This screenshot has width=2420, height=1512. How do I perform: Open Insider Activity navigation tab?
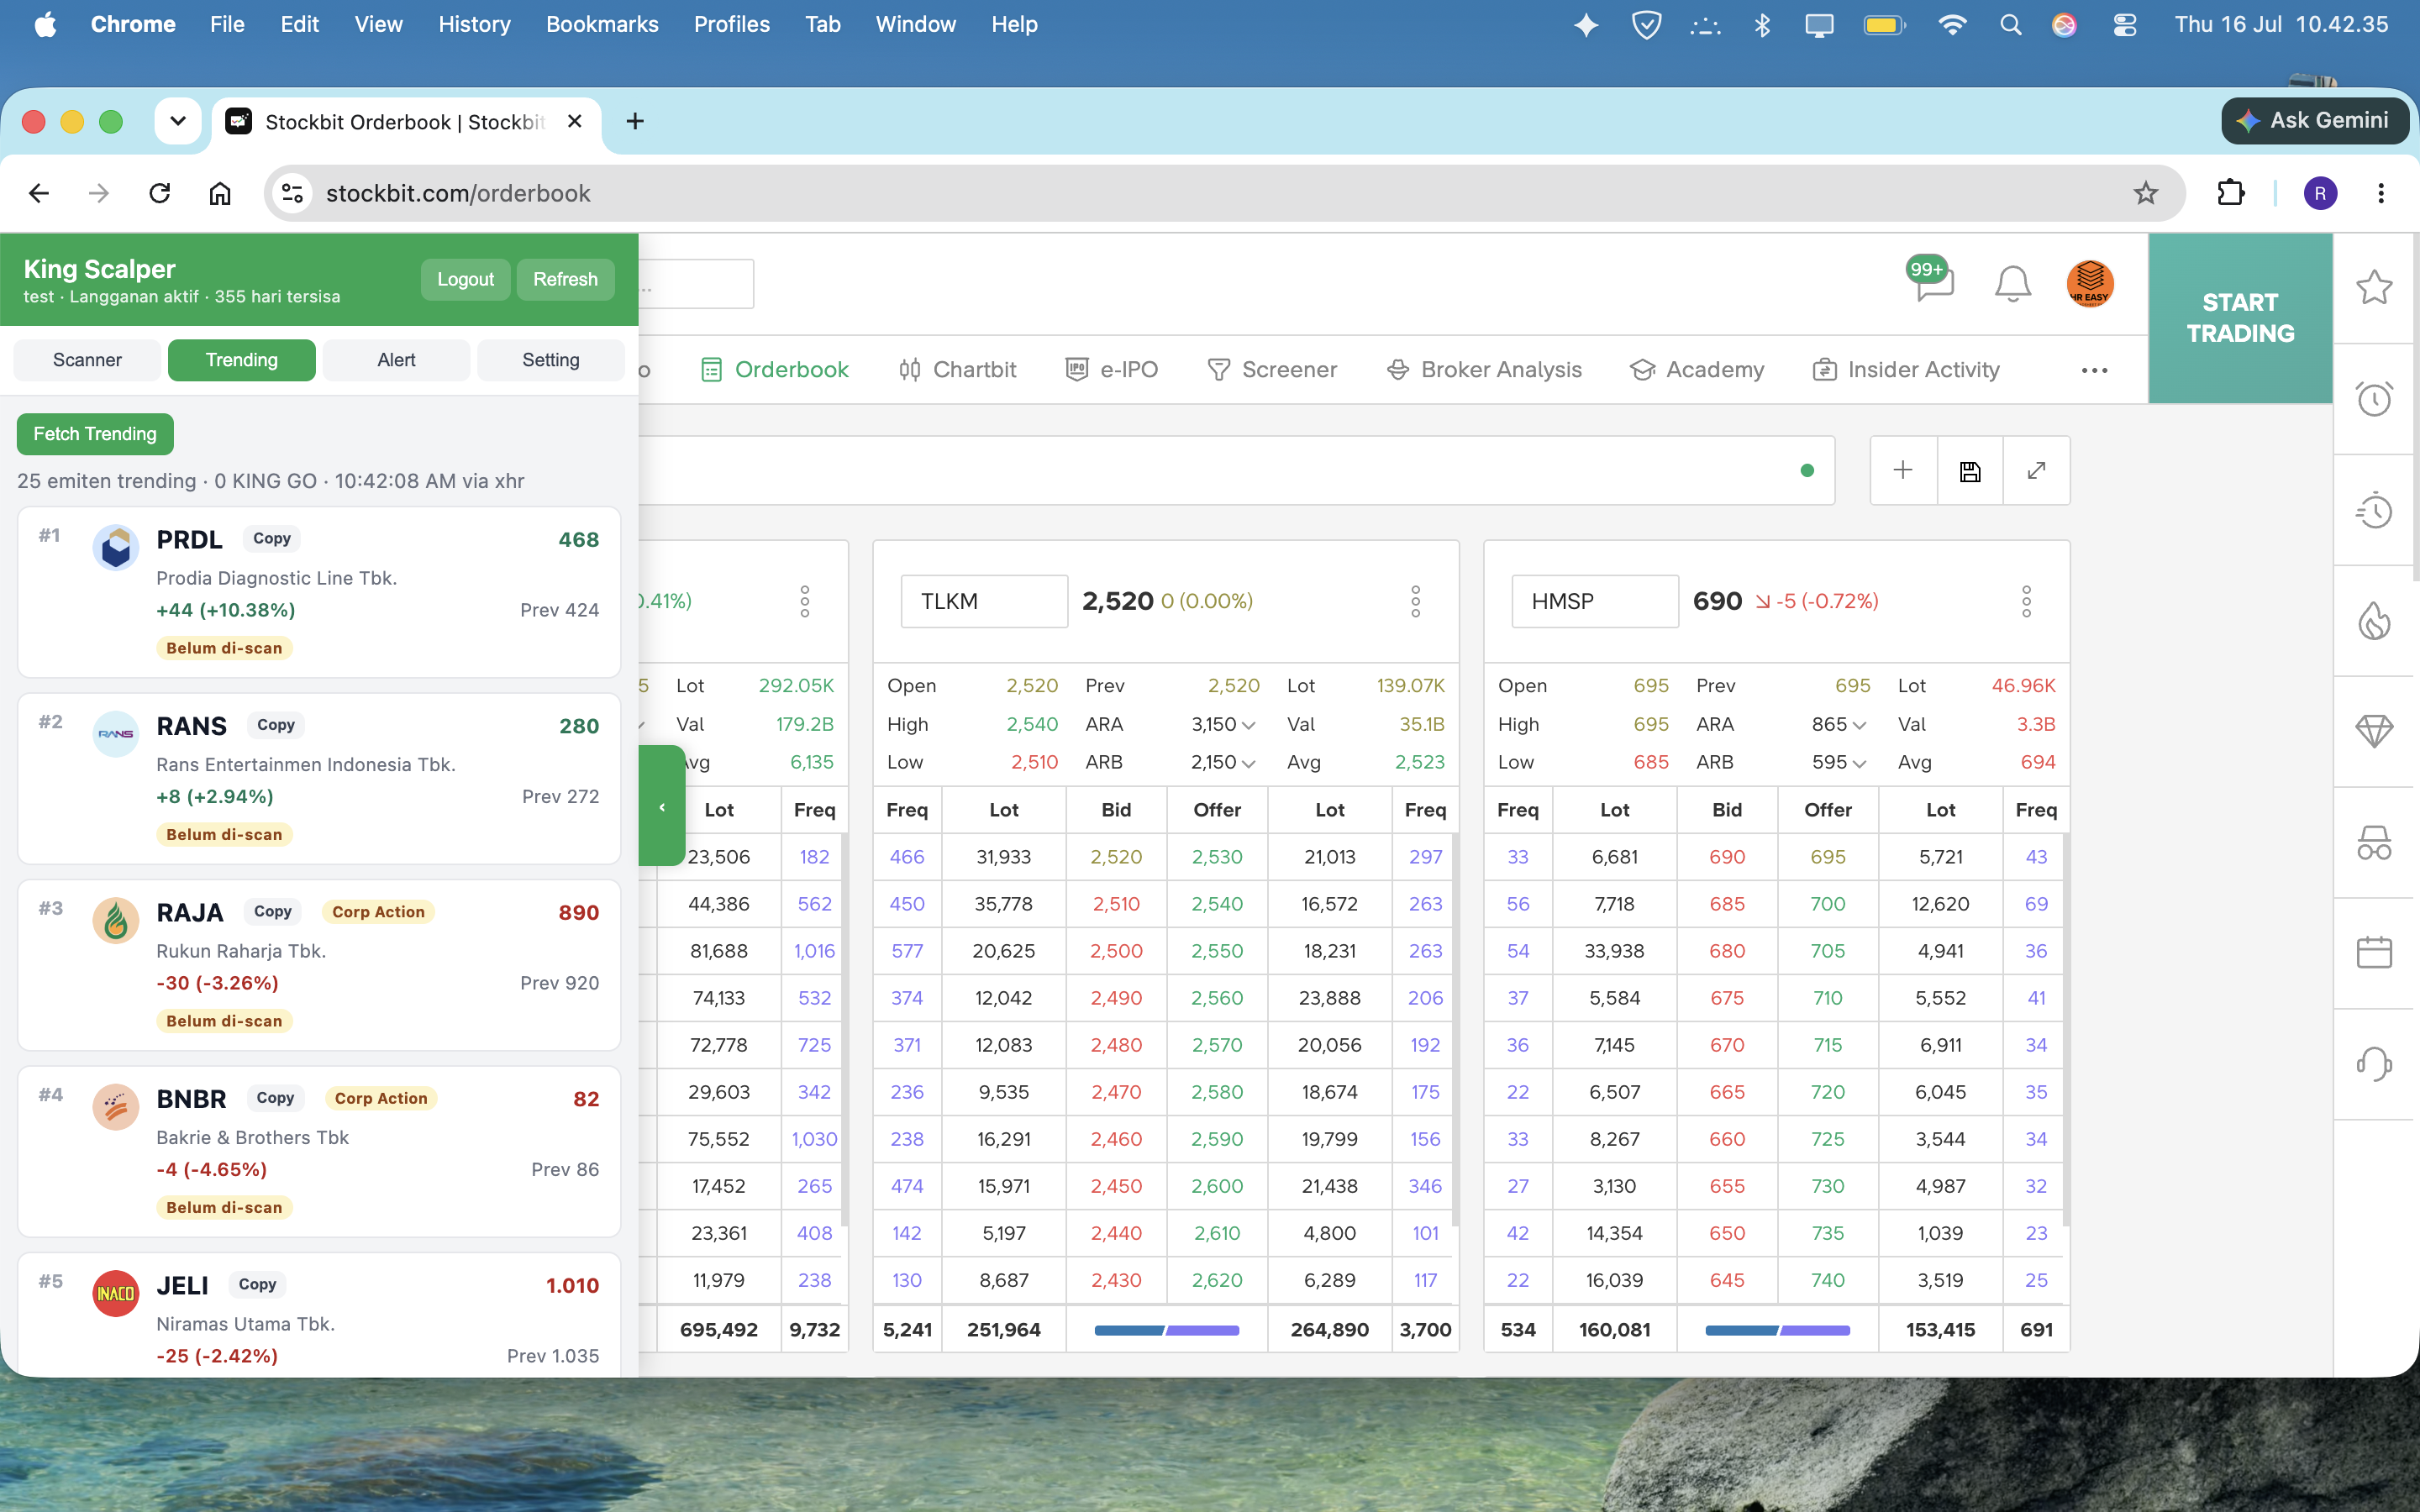pos(1906,370)
